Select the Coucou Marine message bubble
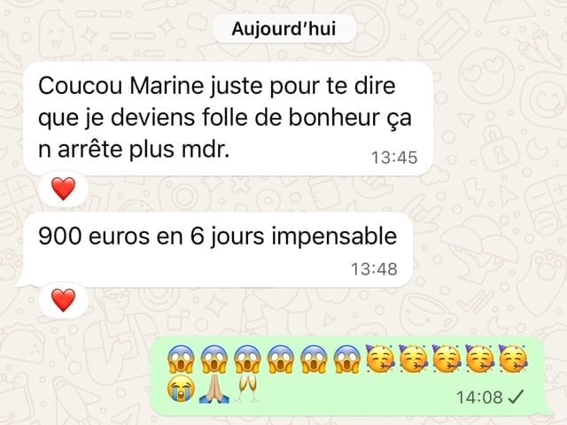Image resolution: width=567 pixels, height=425 pixels. click(x=229, y=119)
